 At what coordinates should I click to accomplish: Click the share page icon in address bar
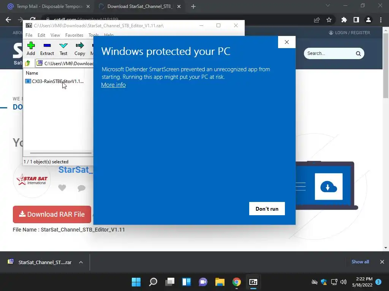pyautogui.click(x=317, y=20)
